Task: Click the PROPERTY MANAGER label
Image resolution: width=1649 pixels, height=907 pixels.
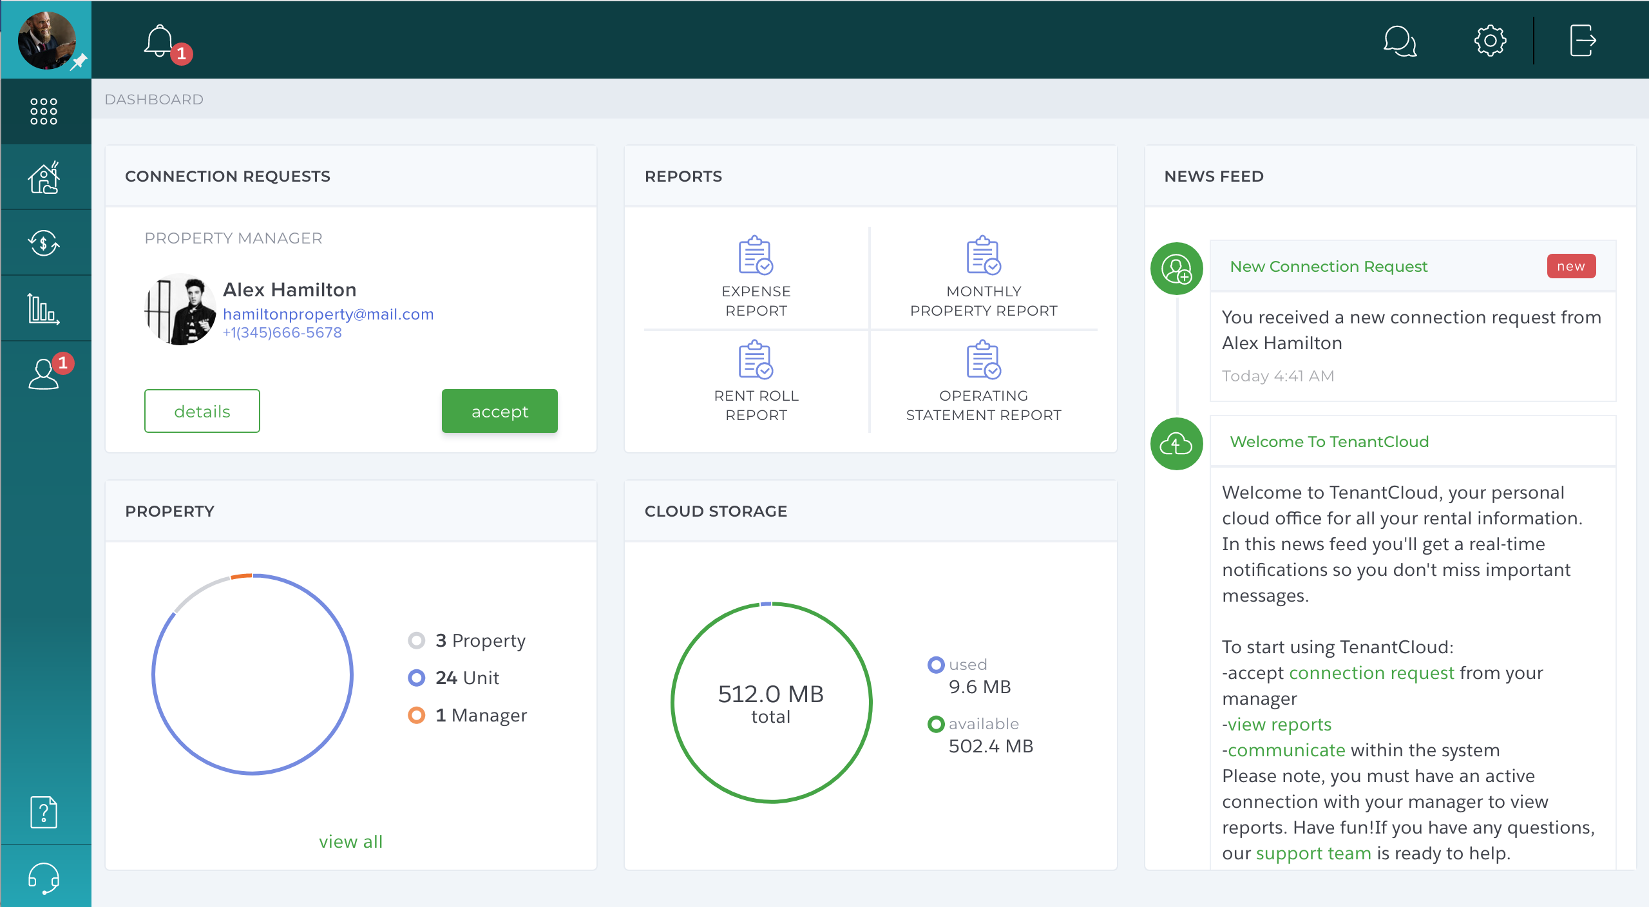Action: [233, 238]
